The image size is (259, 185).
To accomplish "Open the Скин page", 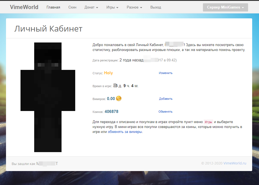I will [72, 7].
